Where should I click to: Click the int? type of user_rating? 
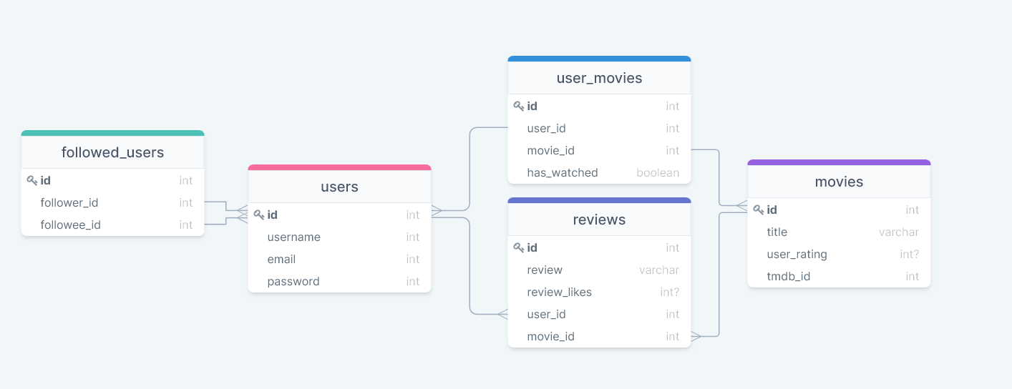(910, 255)
